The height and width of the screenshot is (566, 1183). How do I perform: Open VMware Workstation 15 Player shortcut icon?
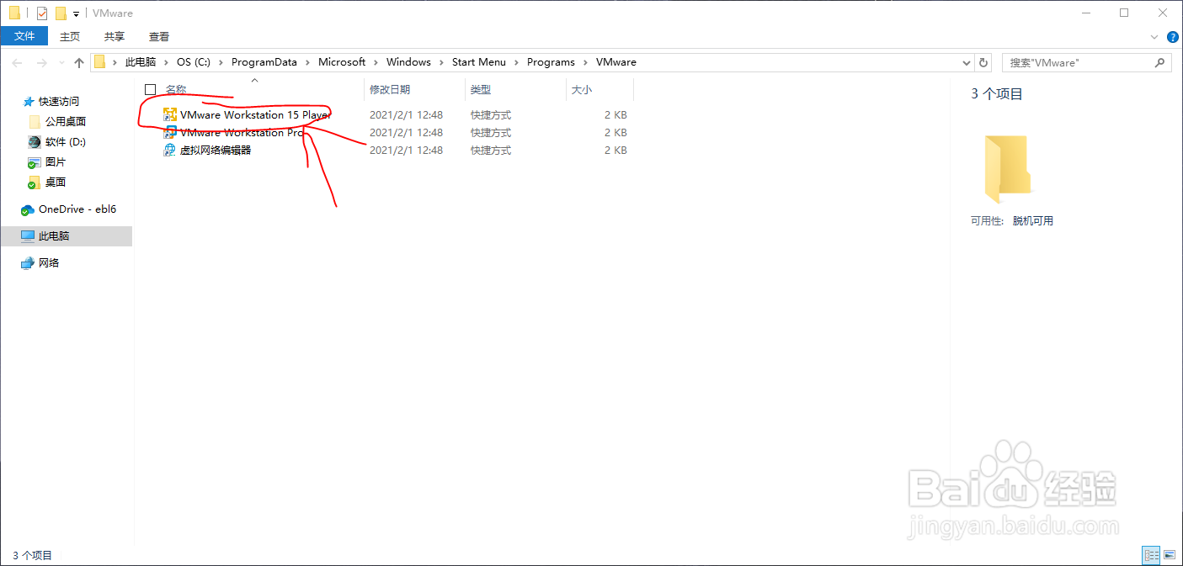(x=170, y=115)
